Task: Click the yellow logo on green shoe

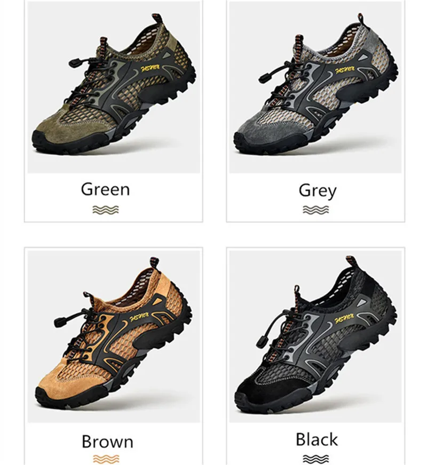Action: 150,68
